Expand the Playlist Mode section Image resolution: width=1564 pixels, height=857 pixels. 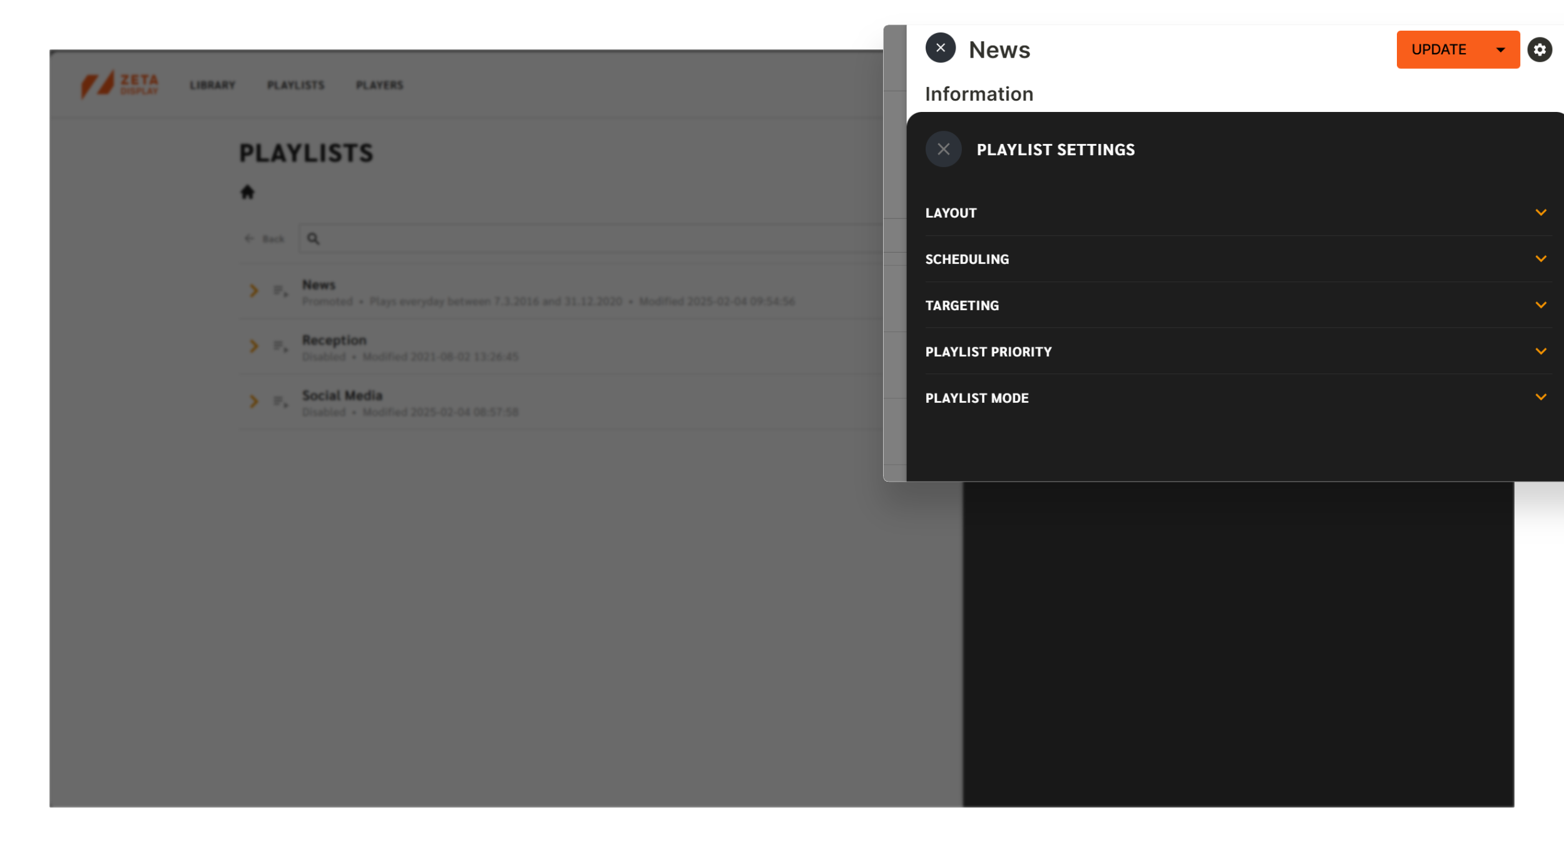[1238, 398]
